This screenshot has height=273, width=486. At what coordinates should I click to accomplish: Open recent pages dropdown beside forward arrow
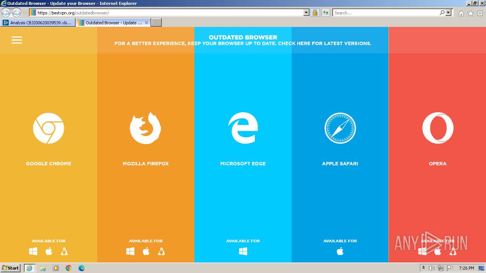[x=25, y=13]
